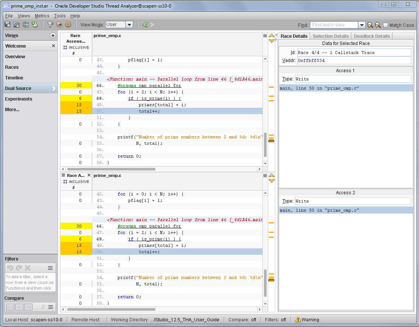Open the Filters panel hamburger menu
Image resolution: width=419 pixels, height=327 pixels.
pos(50,268)
